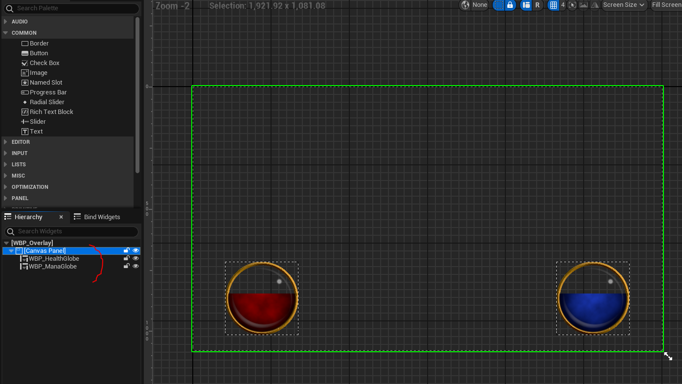Select the Button widget icon
Screen dimensions: 682x384
tap(25, 53)
